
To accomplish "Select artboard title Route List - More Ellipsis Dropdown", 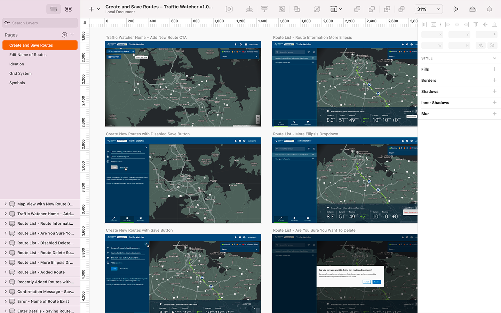I will point(305,134).
